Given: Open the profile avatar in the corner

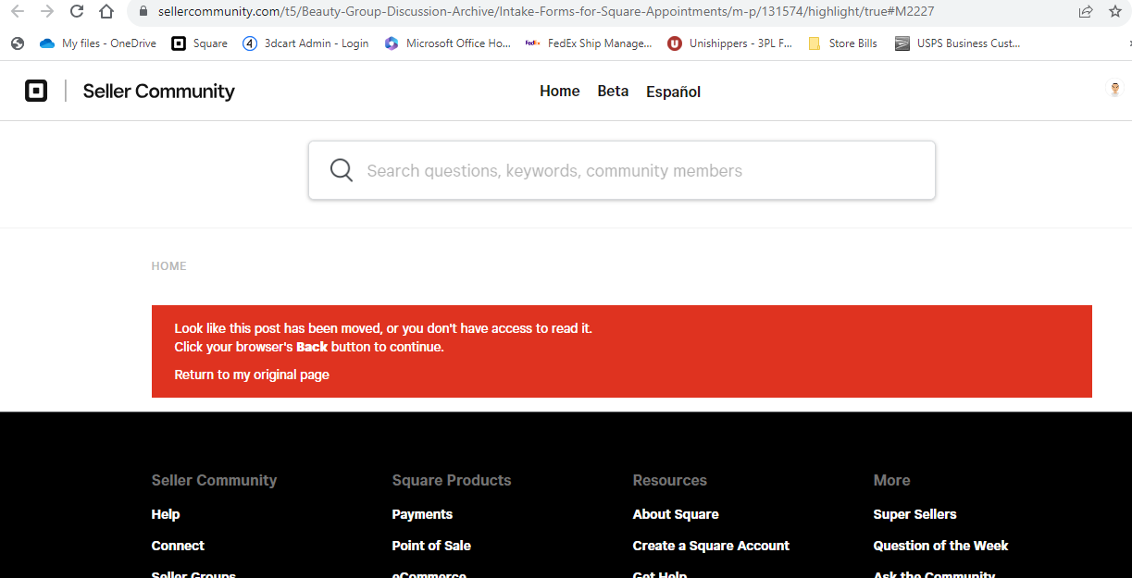Looking at the screenshot, I should pyautogui.click(x=1115, y=88).
